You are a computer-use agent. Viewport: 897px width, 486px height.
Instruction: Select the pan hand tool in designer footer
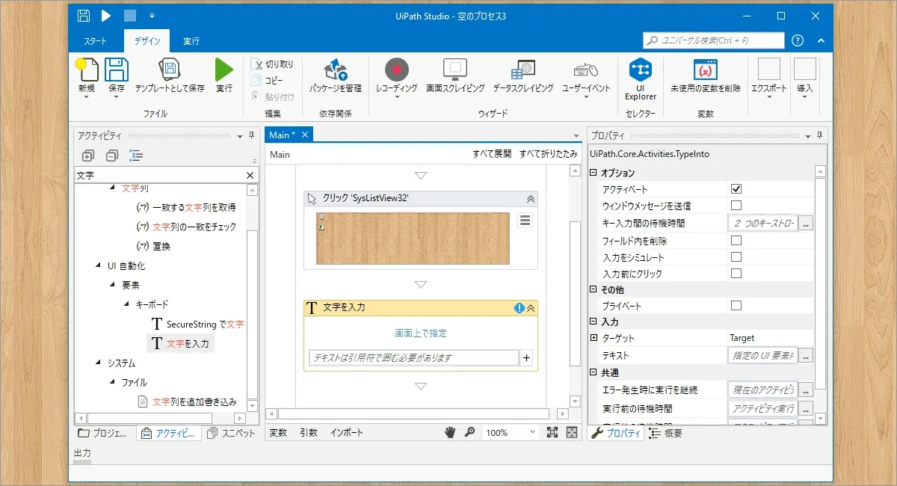[x=450, y=432]
